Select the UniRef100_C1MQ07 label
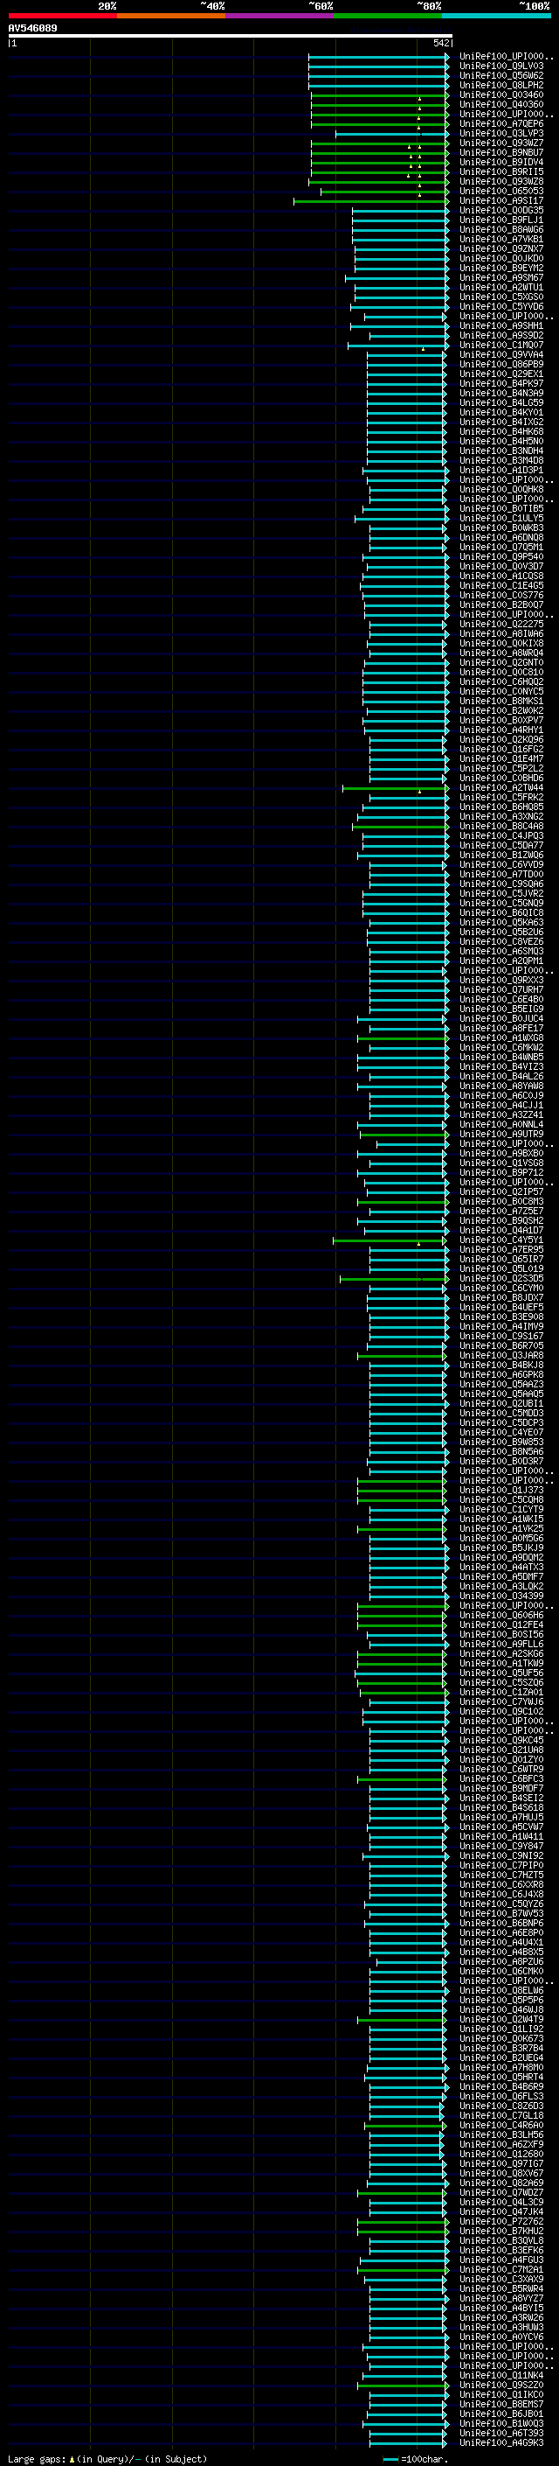 pos(500,346)
